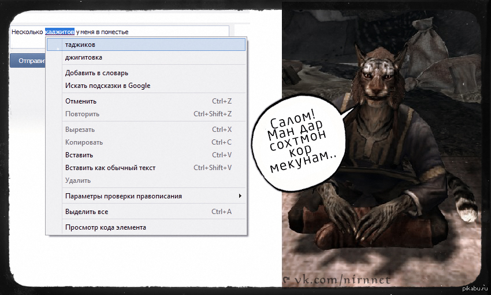Image resolution: width=491 pixels, height=295 pixels.
Task: Choose "Копировать" from context menu
Action: 146,142
